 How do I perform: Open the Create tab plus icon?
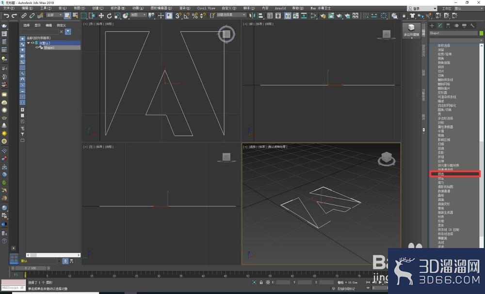[x=432, y=26]
